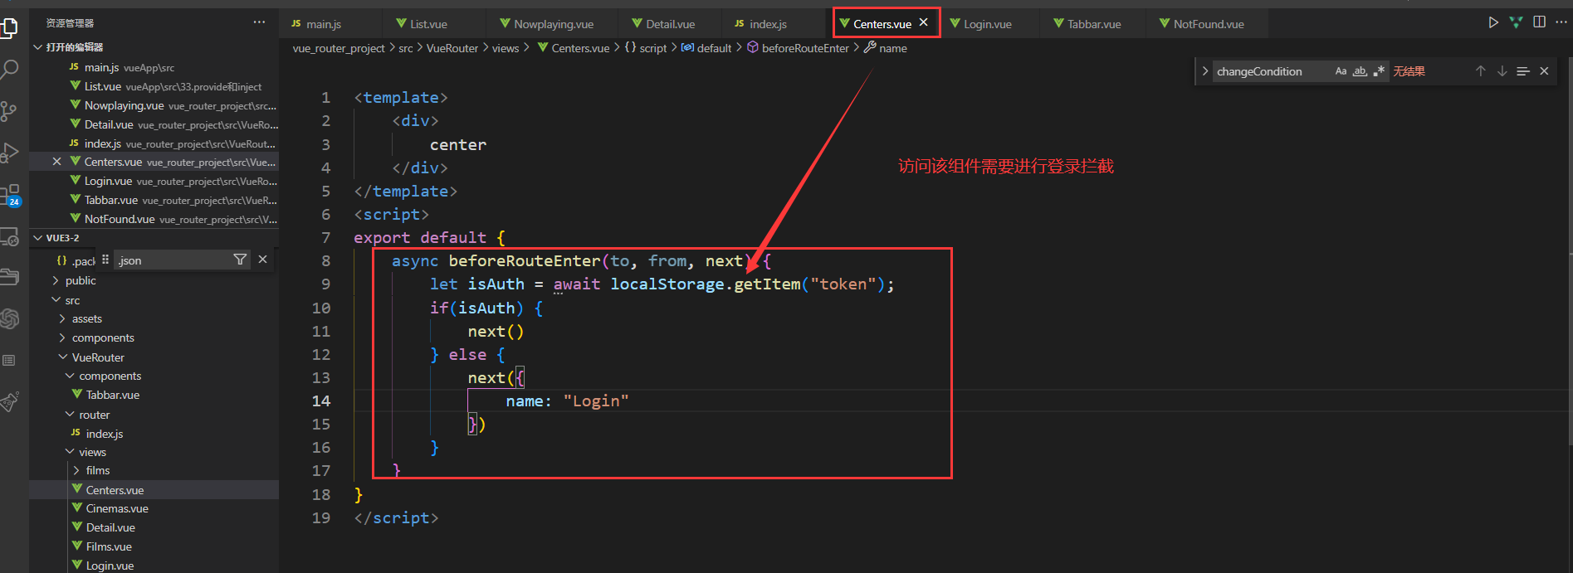The width and height of the screenshot is (1573, 573).
Task: Click line number 14 in the gutter
Action: [x=321, y=401]
